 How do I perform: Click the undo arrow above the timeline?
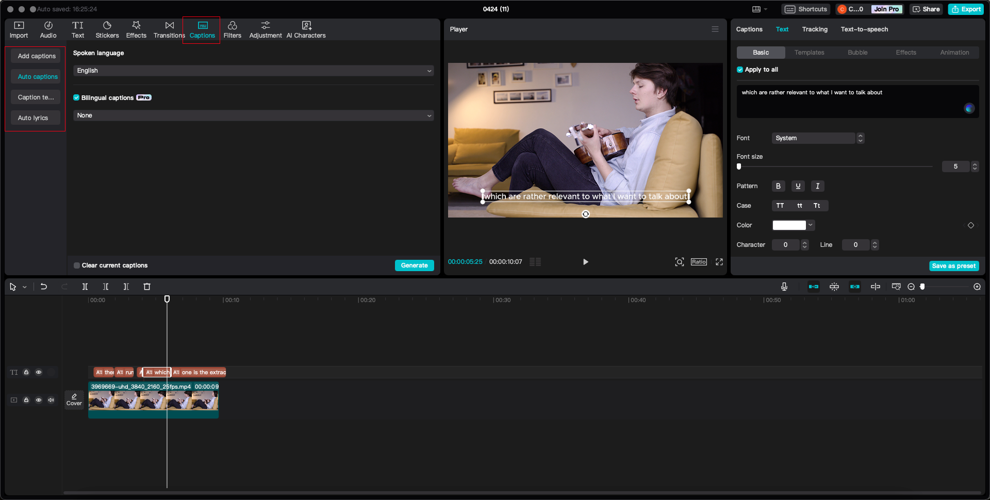[x=44, y=287]
